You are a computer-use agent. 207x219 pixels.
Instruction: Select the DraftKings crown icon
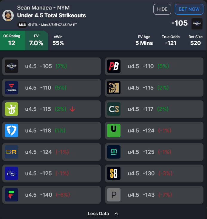pyautogui.click(x=11, y=109)
